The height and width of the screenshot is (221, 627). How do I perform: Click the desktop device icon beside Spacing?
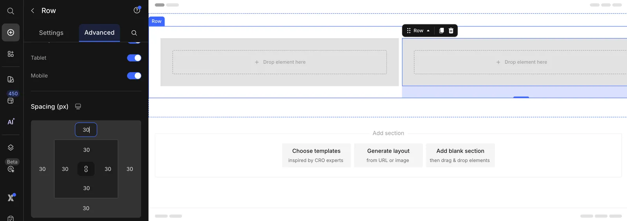point(78,107)
